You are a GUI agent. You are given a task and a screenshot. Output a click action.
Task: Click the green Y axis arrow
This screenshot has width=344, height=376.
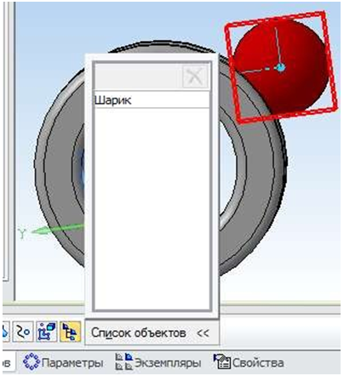click(x=58, y=229)
